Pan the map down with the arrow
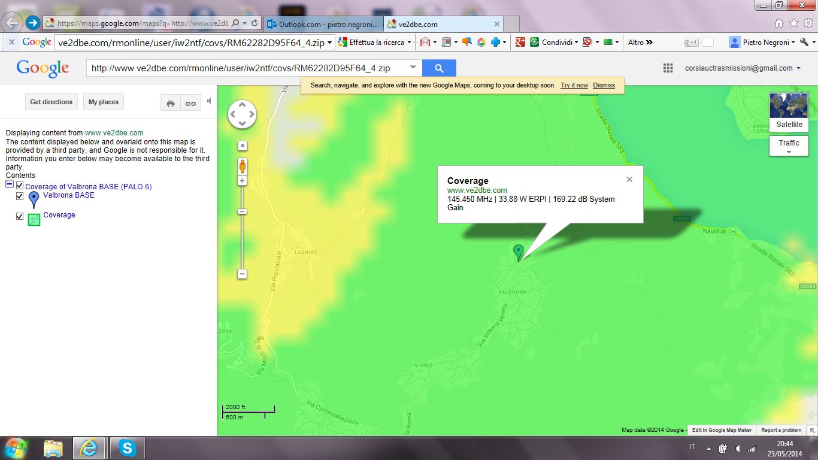 pos(242,123)
